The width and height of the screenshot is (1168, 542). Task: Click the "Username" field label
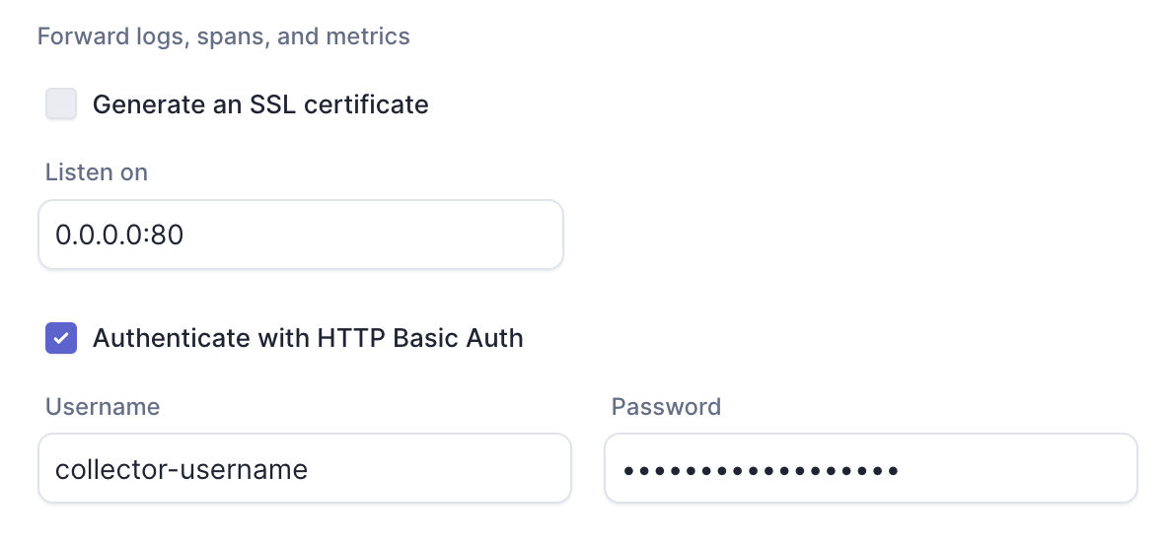103,406
